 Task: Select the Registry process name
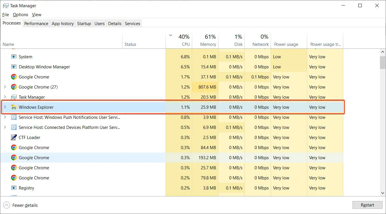click(x=26, y=188)
